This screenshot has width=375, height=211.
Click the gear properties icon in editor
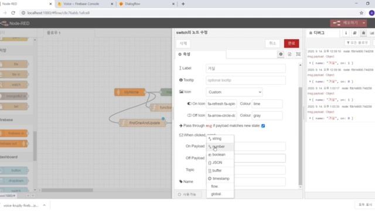point(281,55)
